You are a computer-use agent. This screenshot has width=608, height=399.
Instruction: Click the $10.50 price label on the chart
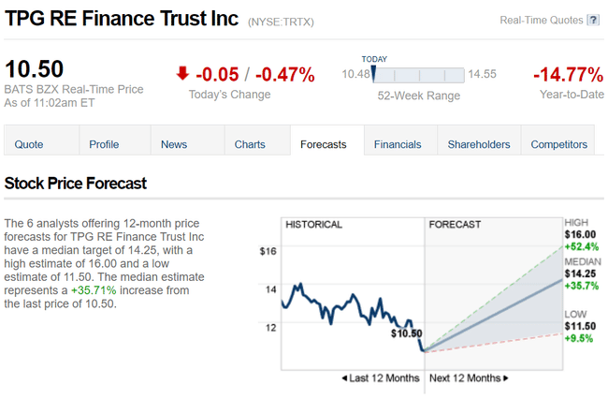click(x=407, y=332)
